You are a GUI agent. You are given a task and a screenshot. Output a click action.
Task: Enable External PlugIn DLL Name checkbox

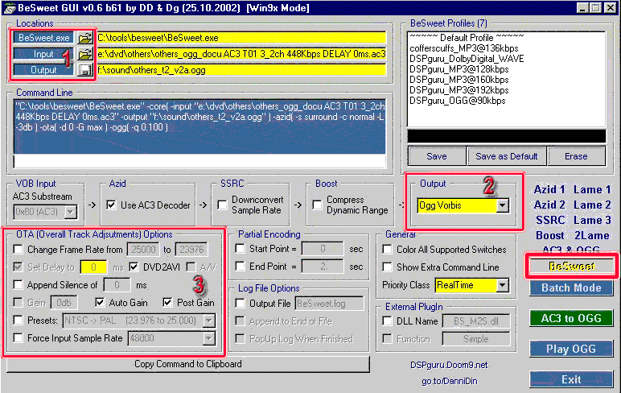(388, 321)
